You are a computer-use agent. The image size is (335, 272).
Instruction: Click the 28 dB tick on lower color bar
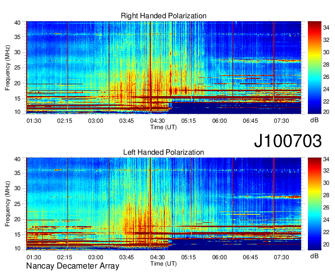(x=326, y=195)
